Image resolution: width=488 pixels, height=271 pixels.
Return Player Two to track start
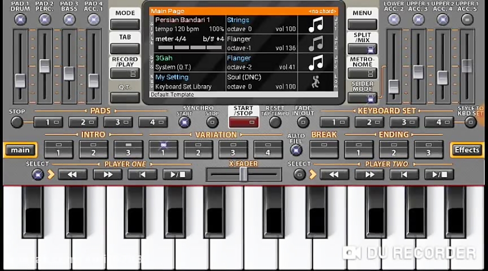tap(404, 175)
